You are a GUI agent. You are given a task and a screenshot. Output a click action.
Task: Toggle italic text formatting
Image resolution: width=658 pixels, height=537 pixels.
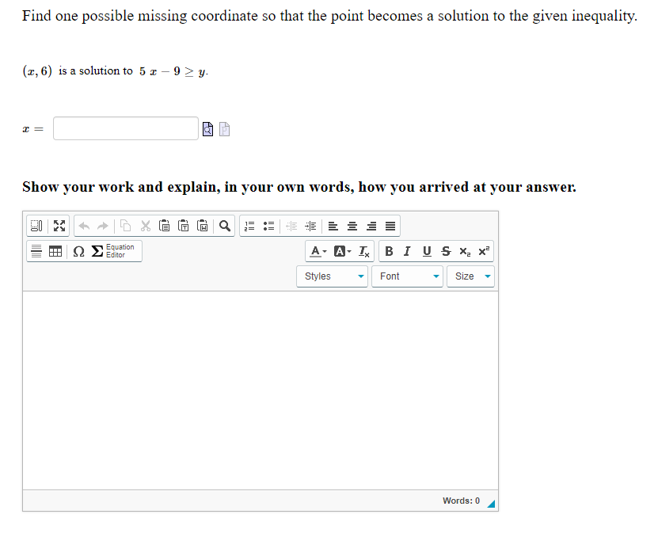407,250
